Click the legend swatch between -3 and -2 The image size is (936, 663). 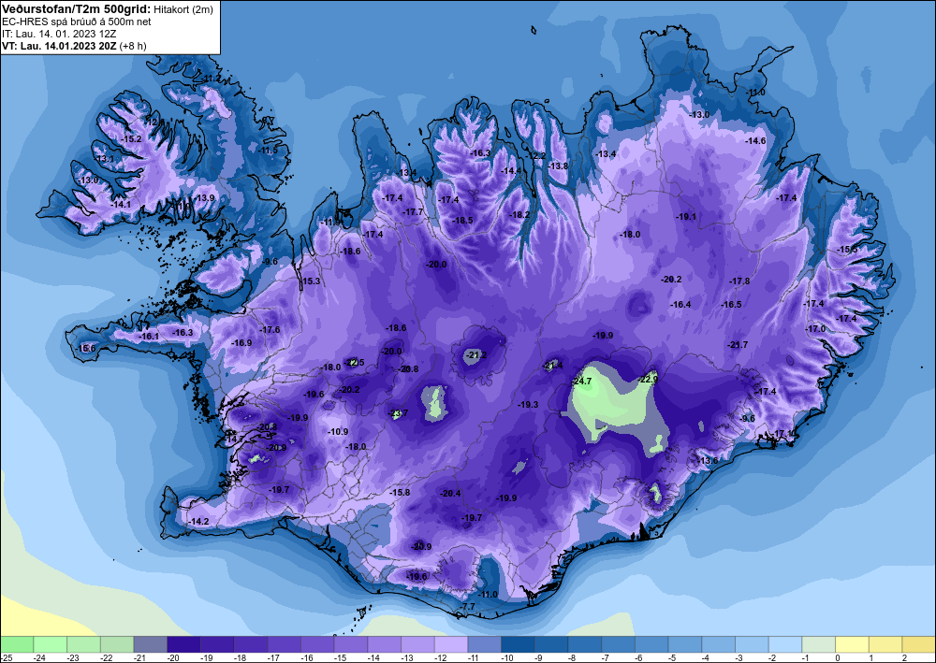753,644
